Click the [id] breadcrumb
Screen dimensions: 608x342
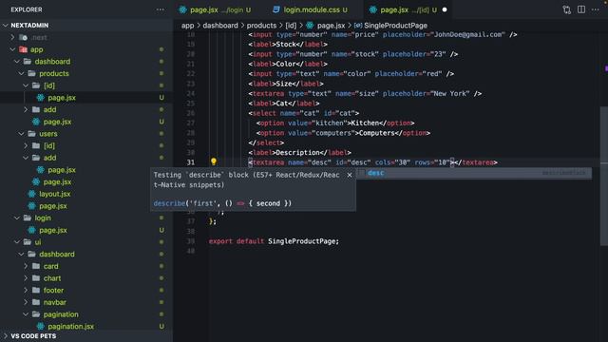pos(291,26)
